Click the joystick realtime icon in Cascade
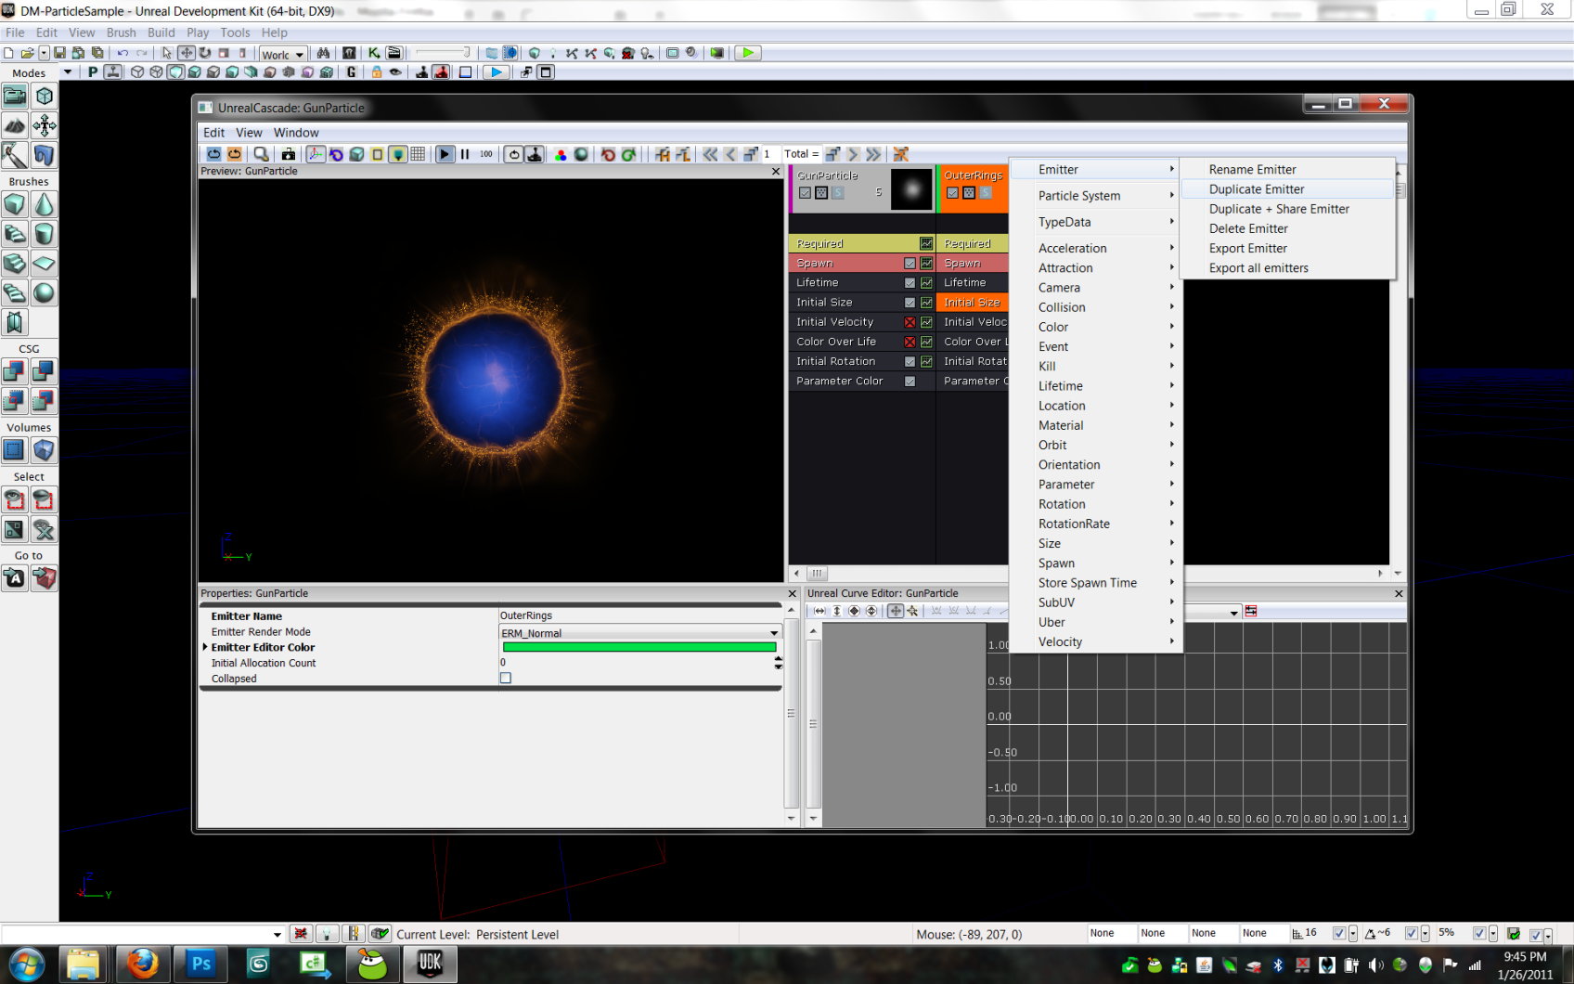 [535, 154]
